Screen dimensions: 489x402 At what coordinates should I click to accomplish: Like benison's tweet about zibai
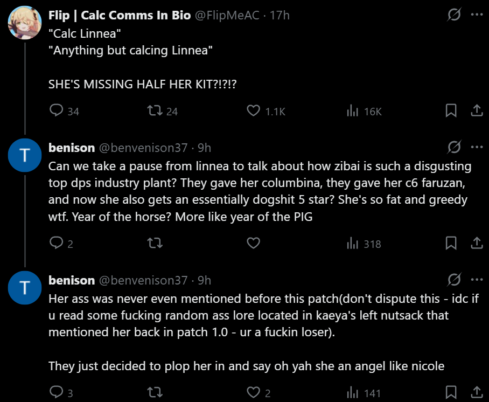click(x=254, y=244)
